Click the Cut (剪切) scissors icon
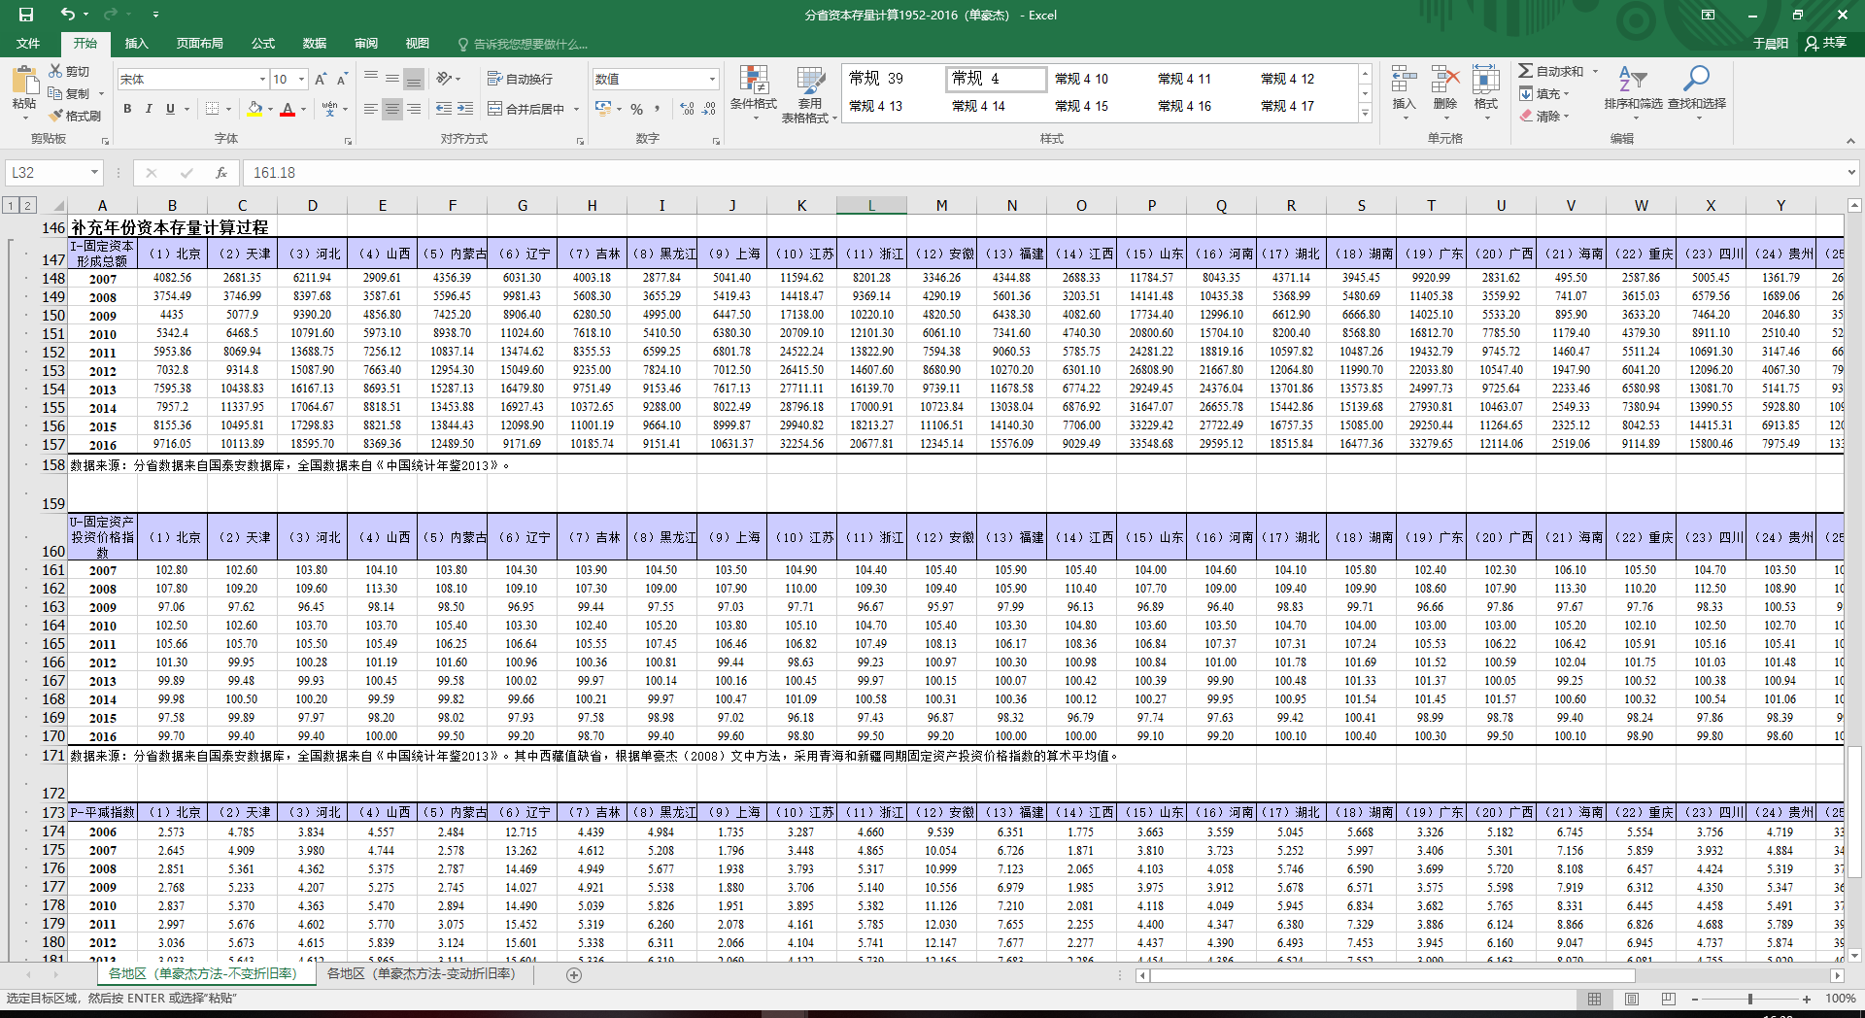Viewport: 1865px width, 1018px height. (x=56, y=71)
